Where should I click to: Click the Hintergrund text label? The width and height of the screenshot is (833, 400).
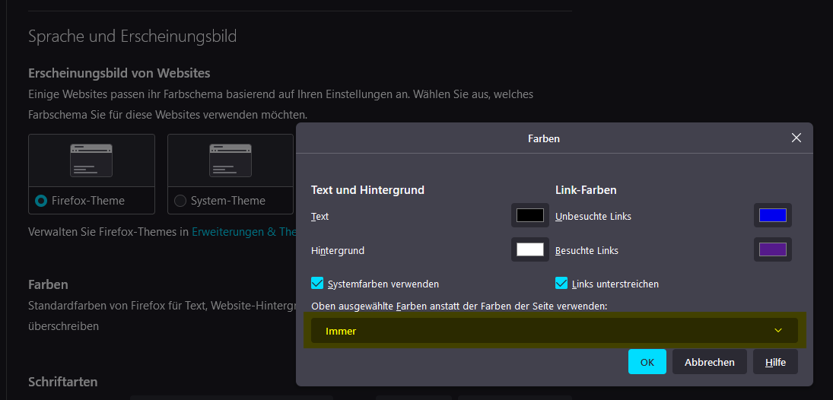click(x=337, y=250)
